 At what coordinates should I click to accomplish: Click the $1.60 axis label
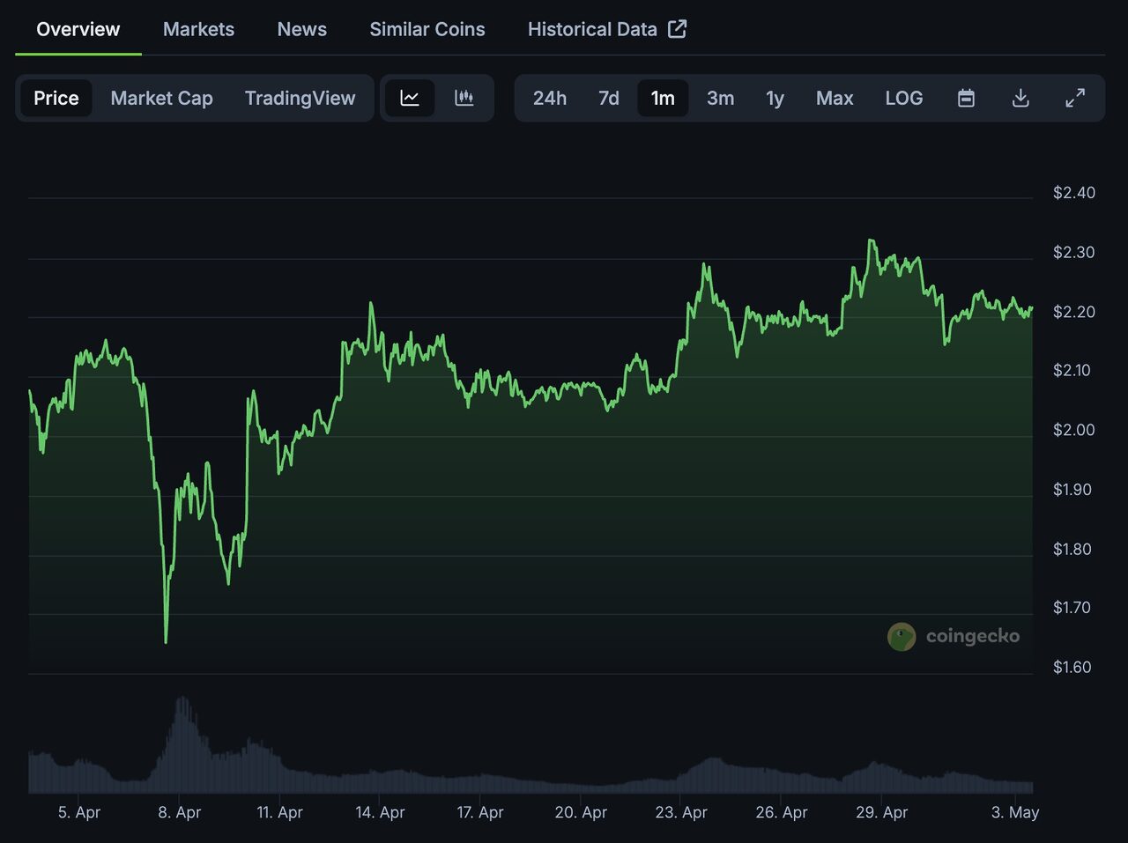[1072, 667]
